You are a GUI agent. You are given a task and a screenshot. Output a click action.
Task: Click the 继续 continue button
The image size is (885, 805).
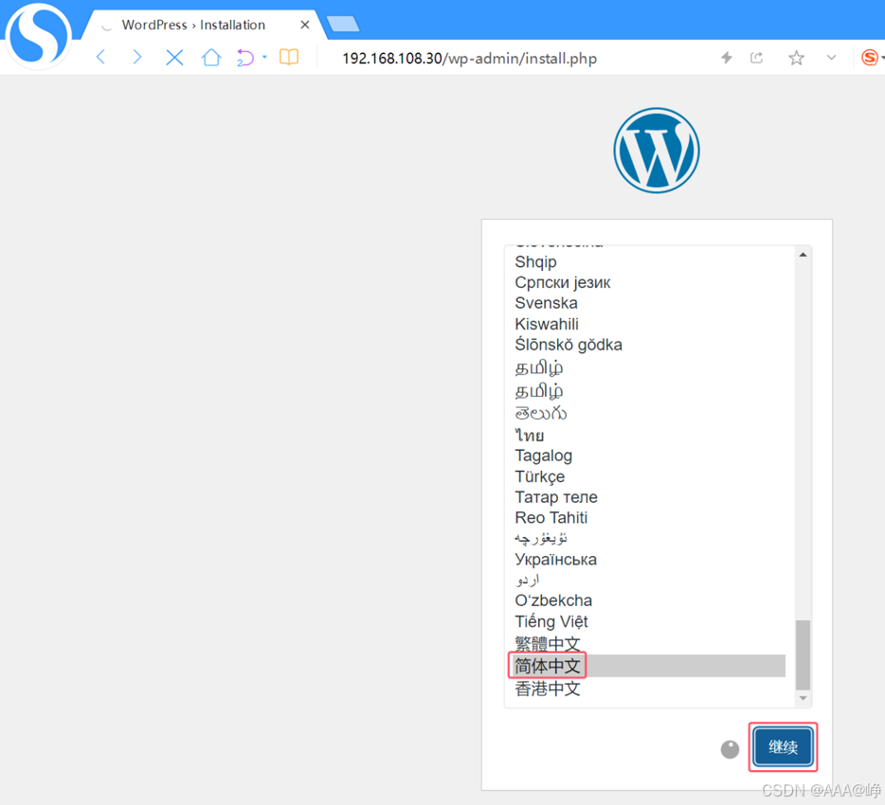pyautogui.click(x=783, y=747)
